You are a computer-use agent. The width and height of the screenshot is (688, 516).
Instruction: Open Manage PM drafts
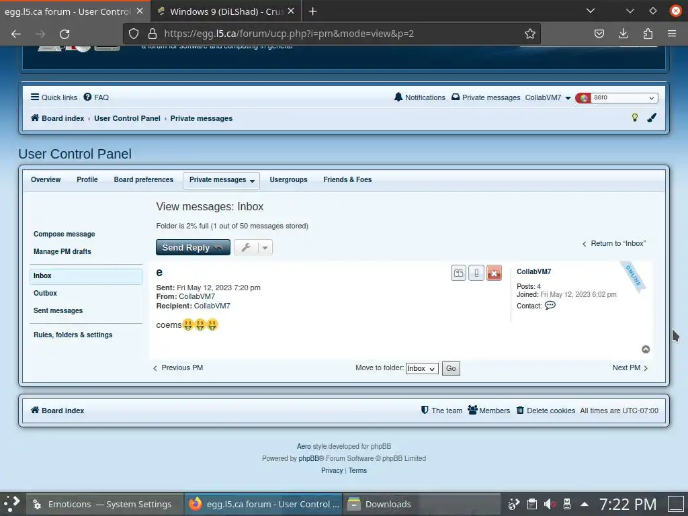pyautogui.click(x=62, y=251)
